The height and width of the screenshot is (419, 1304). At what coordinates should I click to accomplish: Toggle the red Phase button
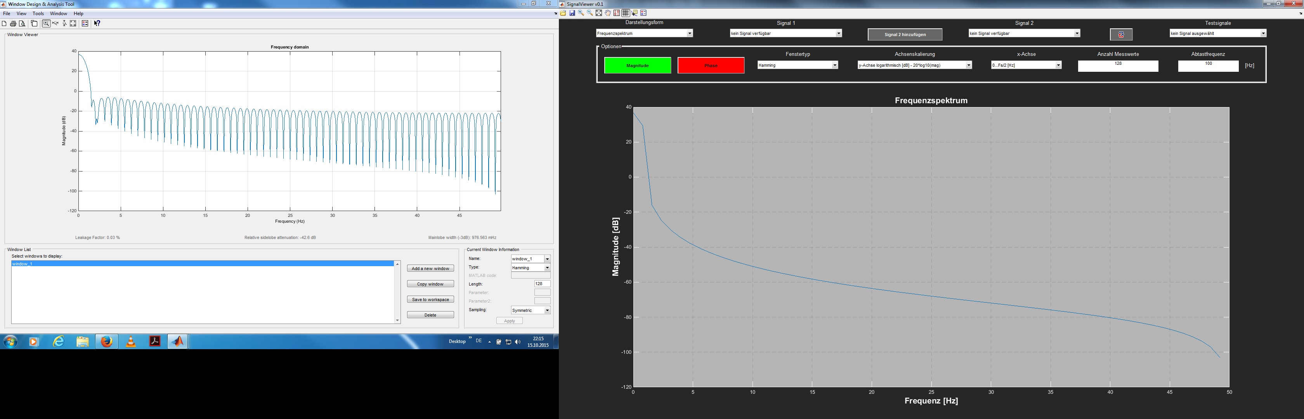pos(711,65)
